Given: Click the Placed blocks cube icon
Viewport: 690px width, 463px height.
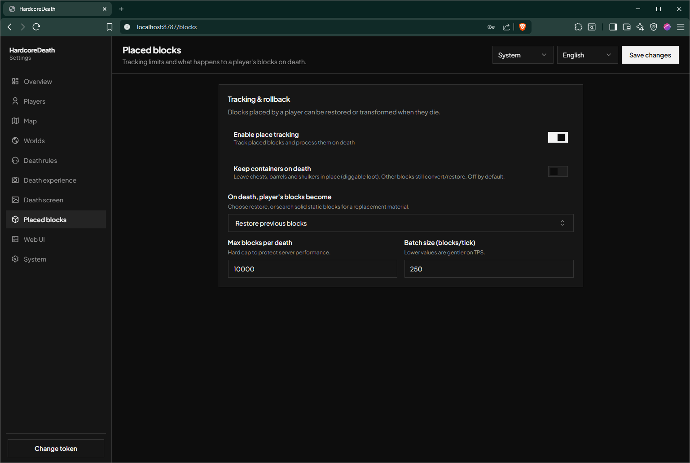Looking at the screenshot, I should click(15, 219).
